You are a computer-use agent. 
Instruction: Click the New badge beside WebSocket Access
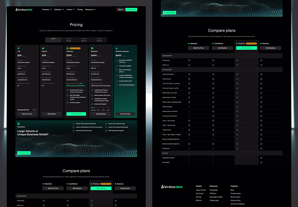(x=81, y=83)
